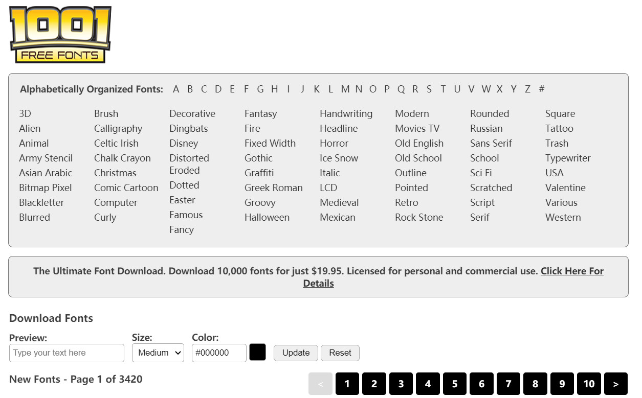642x398 pixels.
Task: Select the Christmas fonts category
Action: (x=115, y=173)
